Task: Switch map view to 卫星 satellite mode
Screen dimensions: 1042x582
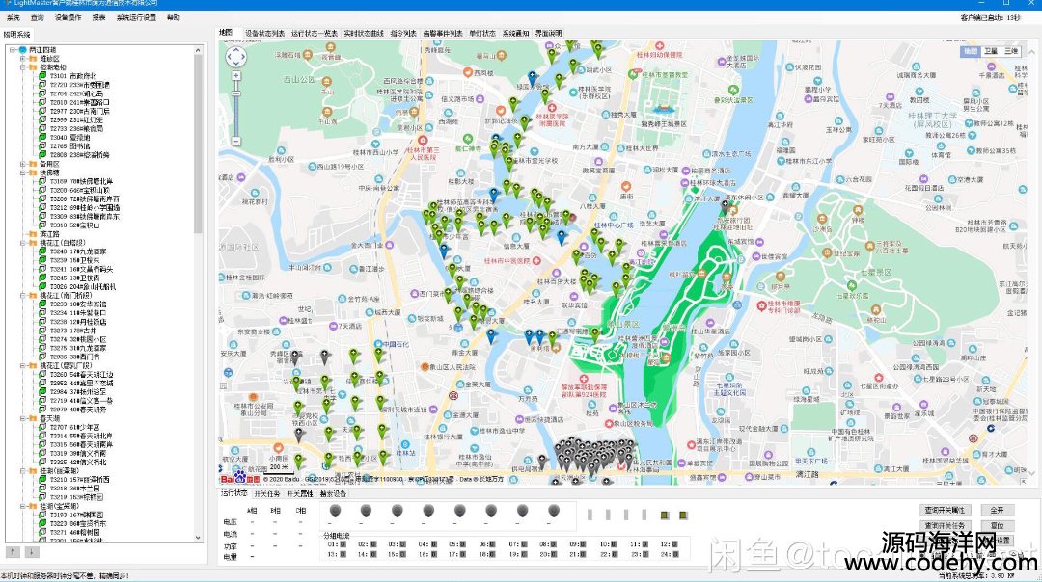Action: click(x=991, y=51)
